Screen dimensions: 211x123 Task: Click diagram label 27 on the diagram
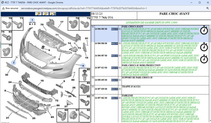66,106
